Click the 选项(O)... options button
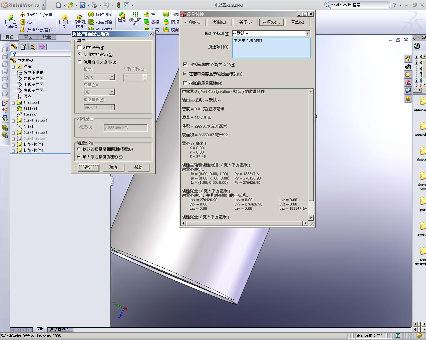Viewport: 426px width, 340px height. click(271, 22)
